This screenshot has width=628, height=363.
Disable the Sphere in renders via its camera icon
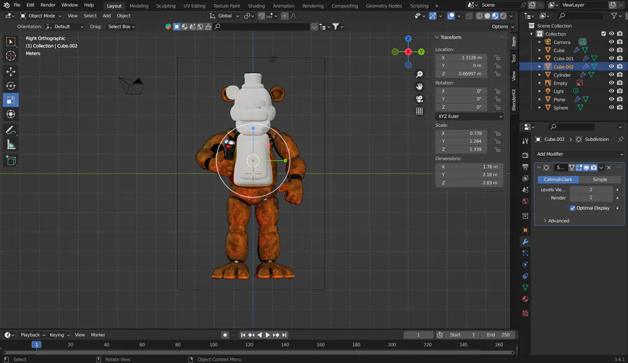(x=620, y=108)
